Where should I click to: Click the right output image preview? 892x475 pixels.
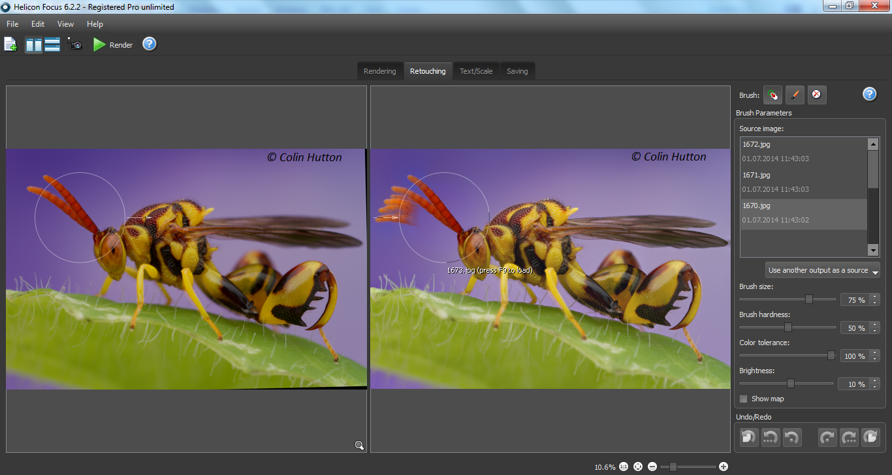click(550, 269)
